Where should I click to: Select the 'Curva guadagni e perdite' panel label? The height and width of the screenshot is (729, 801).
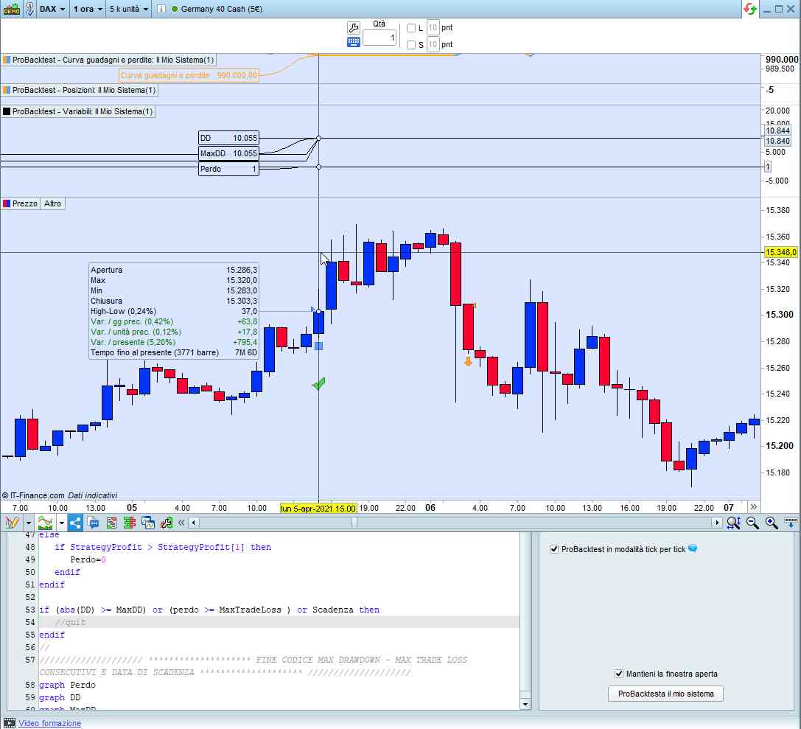click(x=113, y=60)
